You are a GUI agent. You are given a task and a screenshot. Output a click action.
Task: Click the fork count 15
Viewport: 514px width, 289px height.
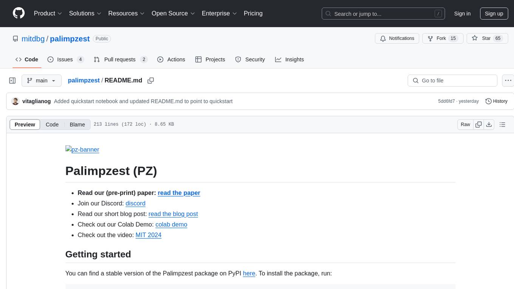click(x=454, y=38)
